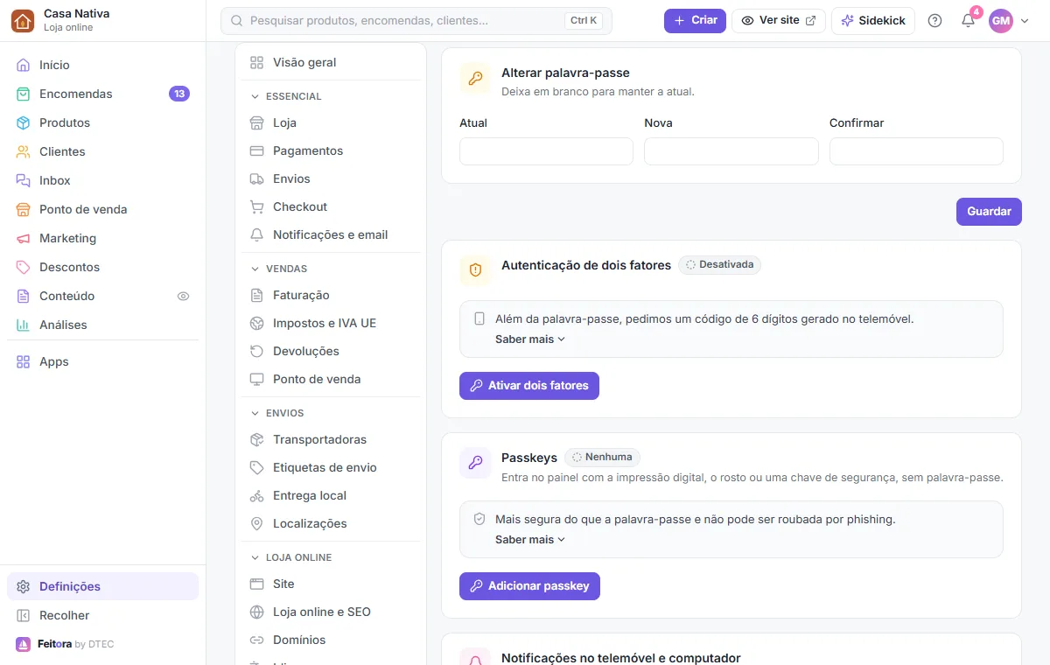
Task: Click Ponto de venda monitor icon in settings
Action: tap(256, 379)
